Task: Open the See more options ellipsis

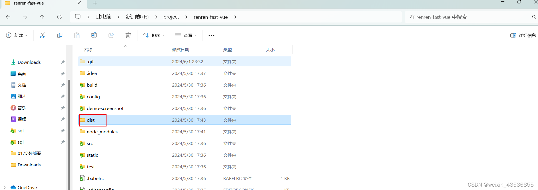Action: pyautogui.click(x=211, y=35)
